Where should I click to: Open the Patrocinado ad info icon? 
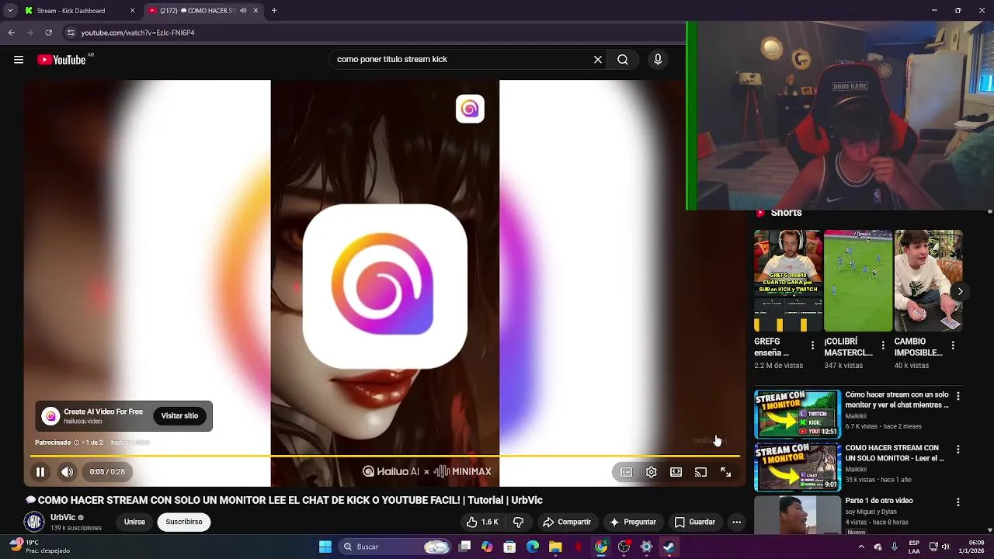(76, 443)
